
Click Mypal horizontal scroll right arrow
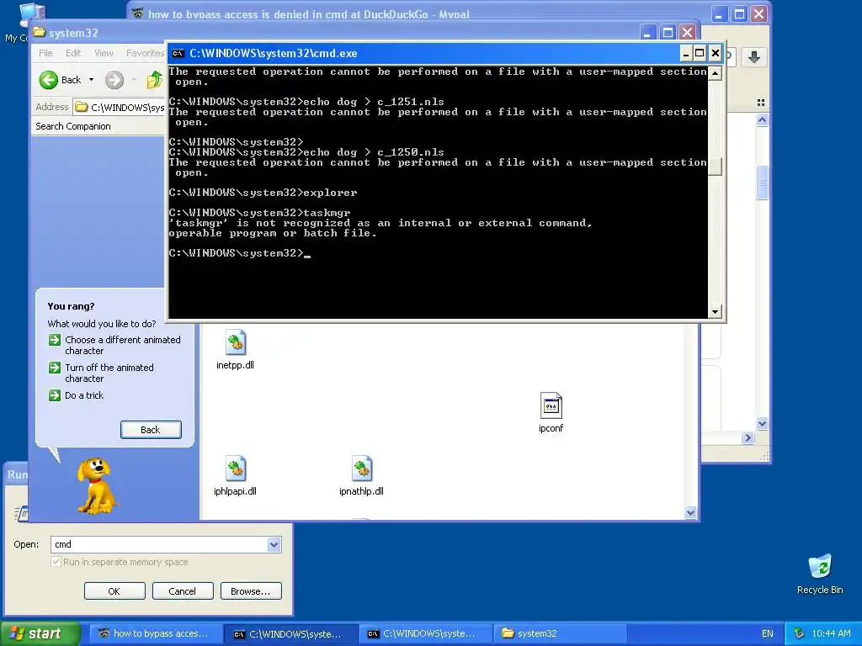point(748,437)
